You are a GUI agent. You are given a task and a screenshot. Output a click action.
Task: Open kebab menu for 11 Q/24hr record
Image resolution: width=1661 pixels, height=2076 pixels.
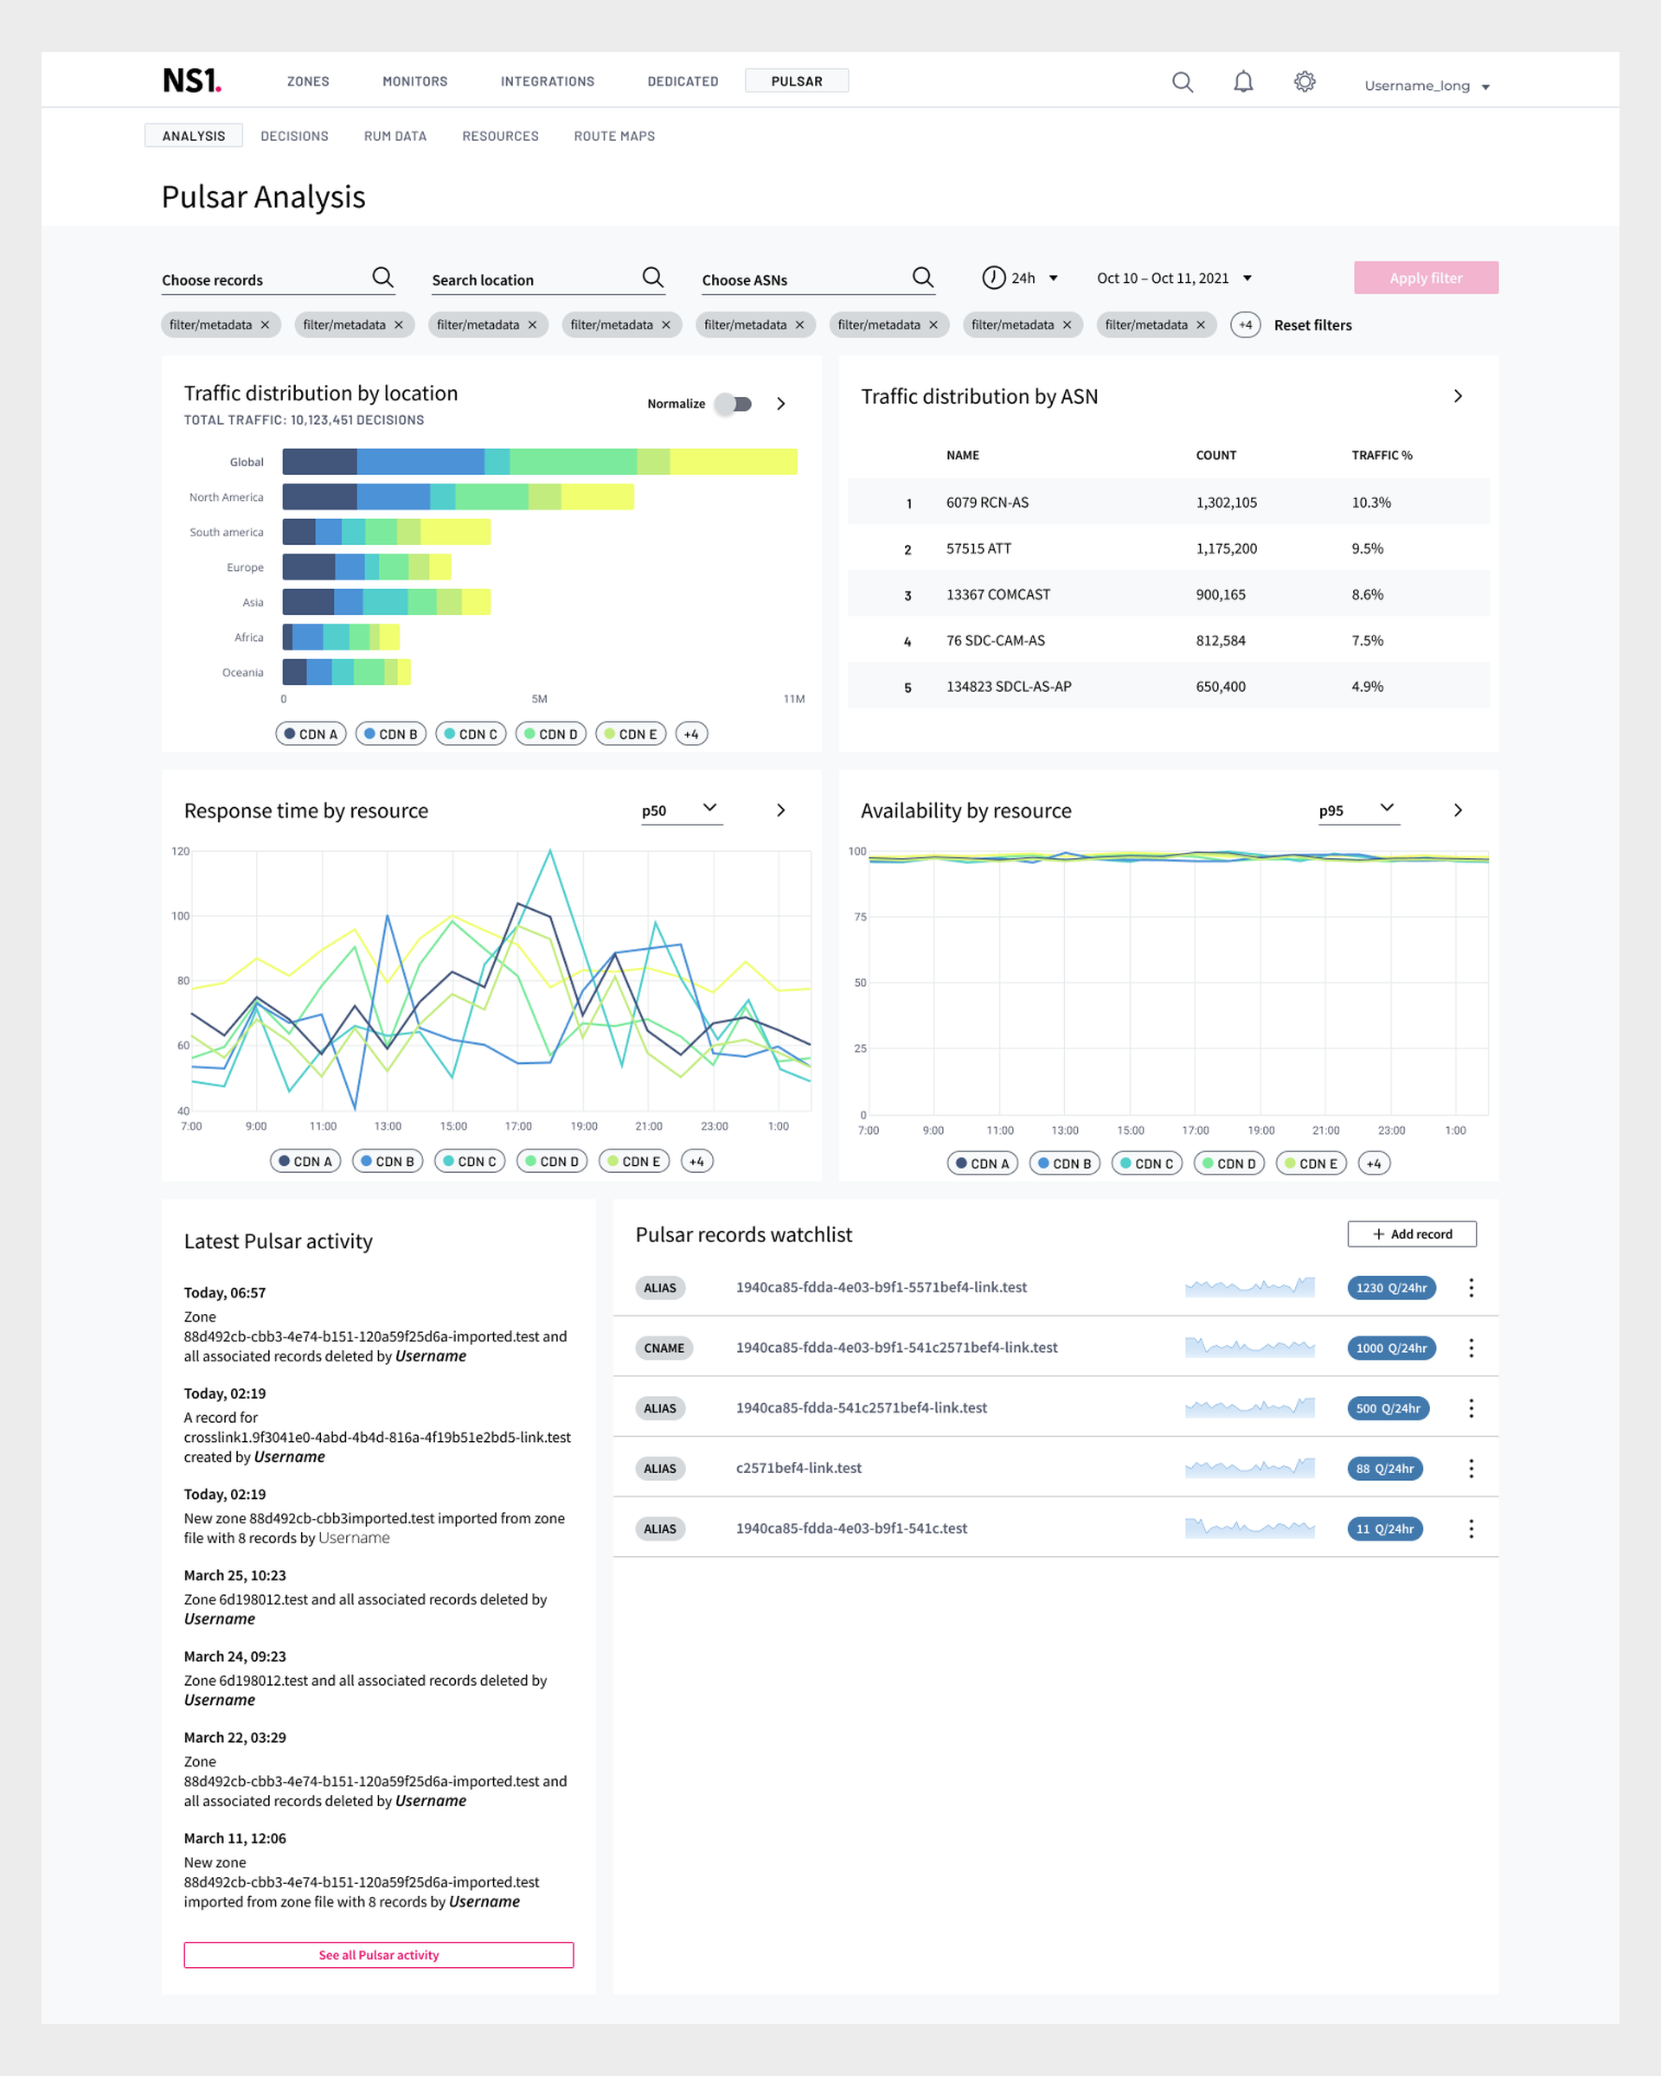click(1472, 1529)
